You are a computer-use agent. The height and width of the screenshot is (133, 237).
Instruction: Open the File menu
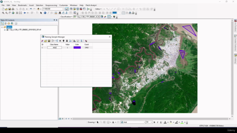point(3,5)
